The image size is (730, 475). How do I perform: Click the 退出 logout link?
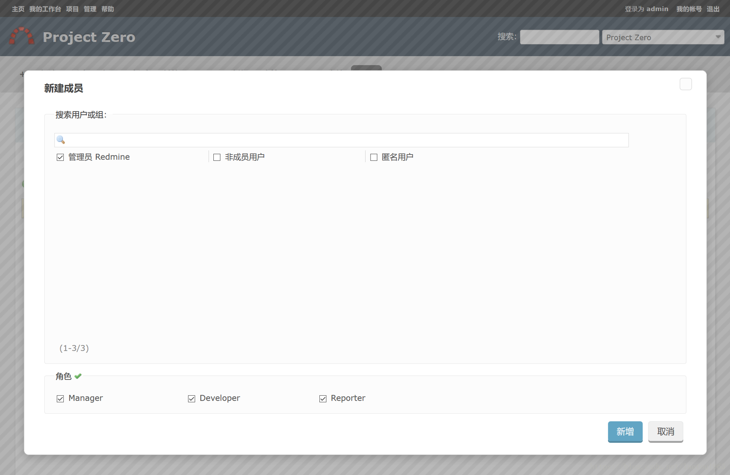(x=713, y=9)
